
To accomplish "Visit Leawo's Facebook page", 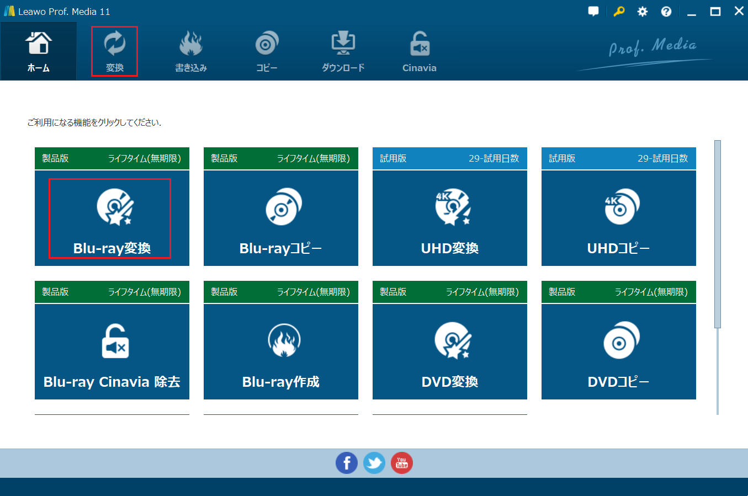I will 347,463.
